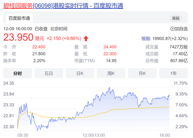Click the 换手率 value 2.20%

(39, 61)
